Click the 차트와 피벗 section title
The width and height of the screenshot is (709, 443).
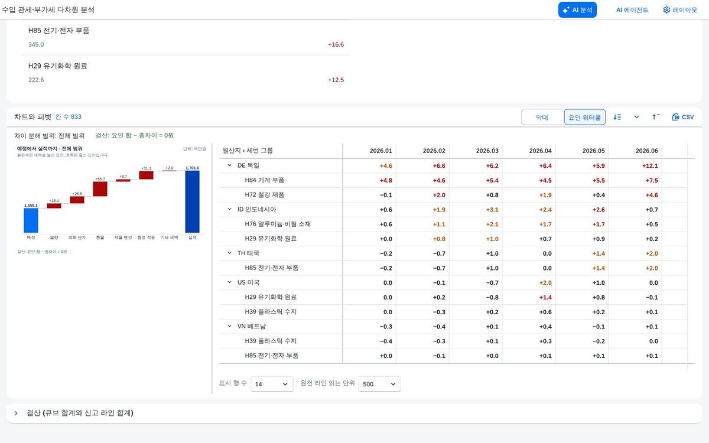[33, 117]
